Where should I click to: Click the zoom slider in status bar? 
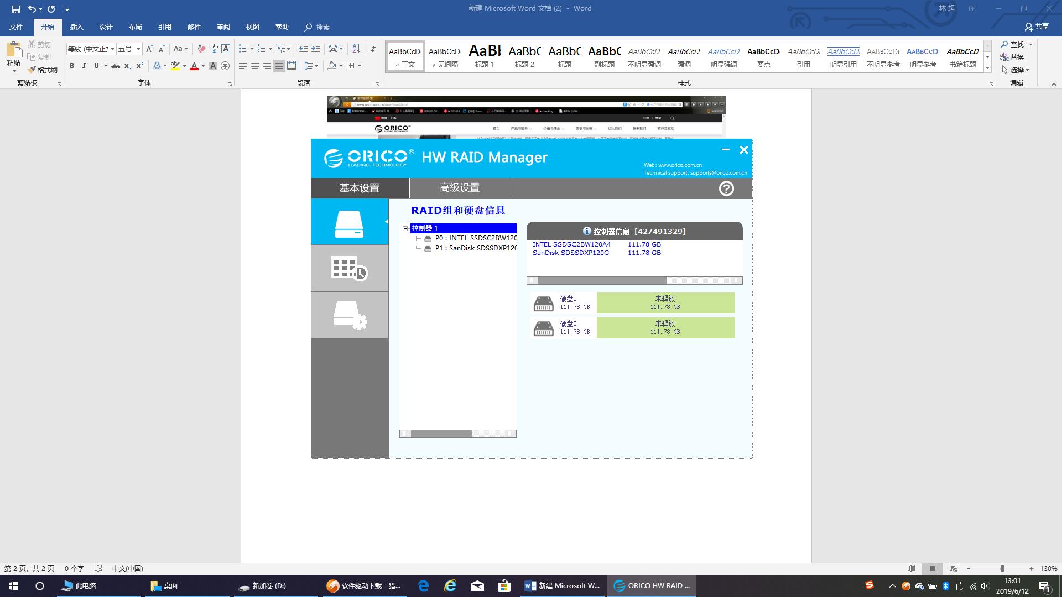click(1002, 568)
